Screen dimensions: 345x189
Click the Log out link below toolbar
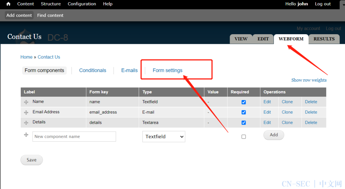[333, 28]
